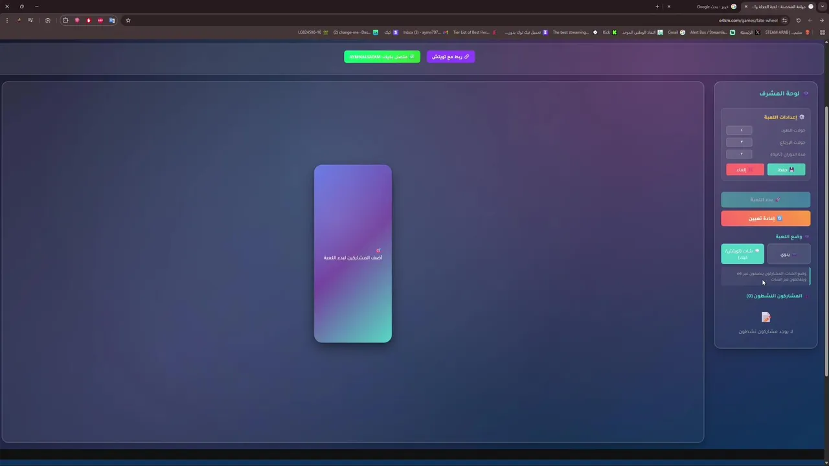Click the lens search icon in toolbar
829x466 pixels.
(x=48, y=20)
